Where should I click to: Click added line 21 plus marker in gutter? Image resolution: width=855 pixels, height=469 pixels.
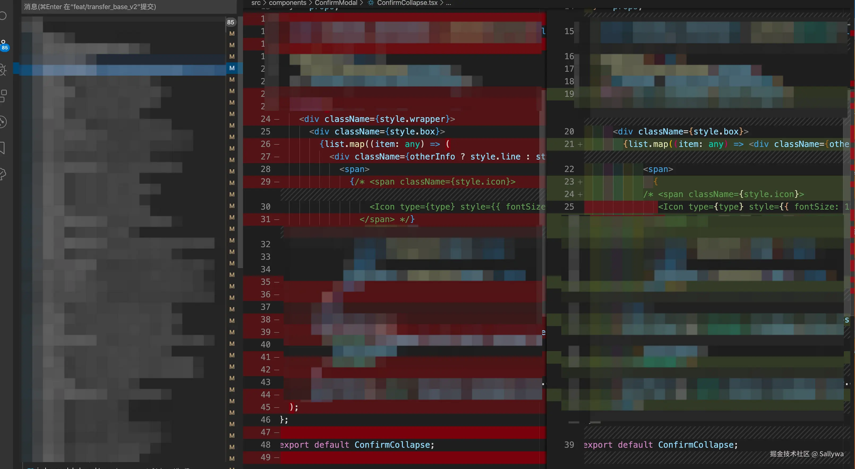point(580,144)
